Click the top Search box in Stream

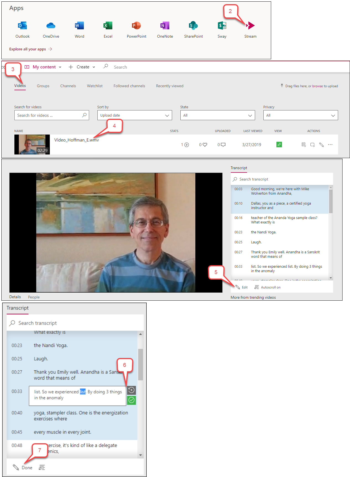click(120, 67)
